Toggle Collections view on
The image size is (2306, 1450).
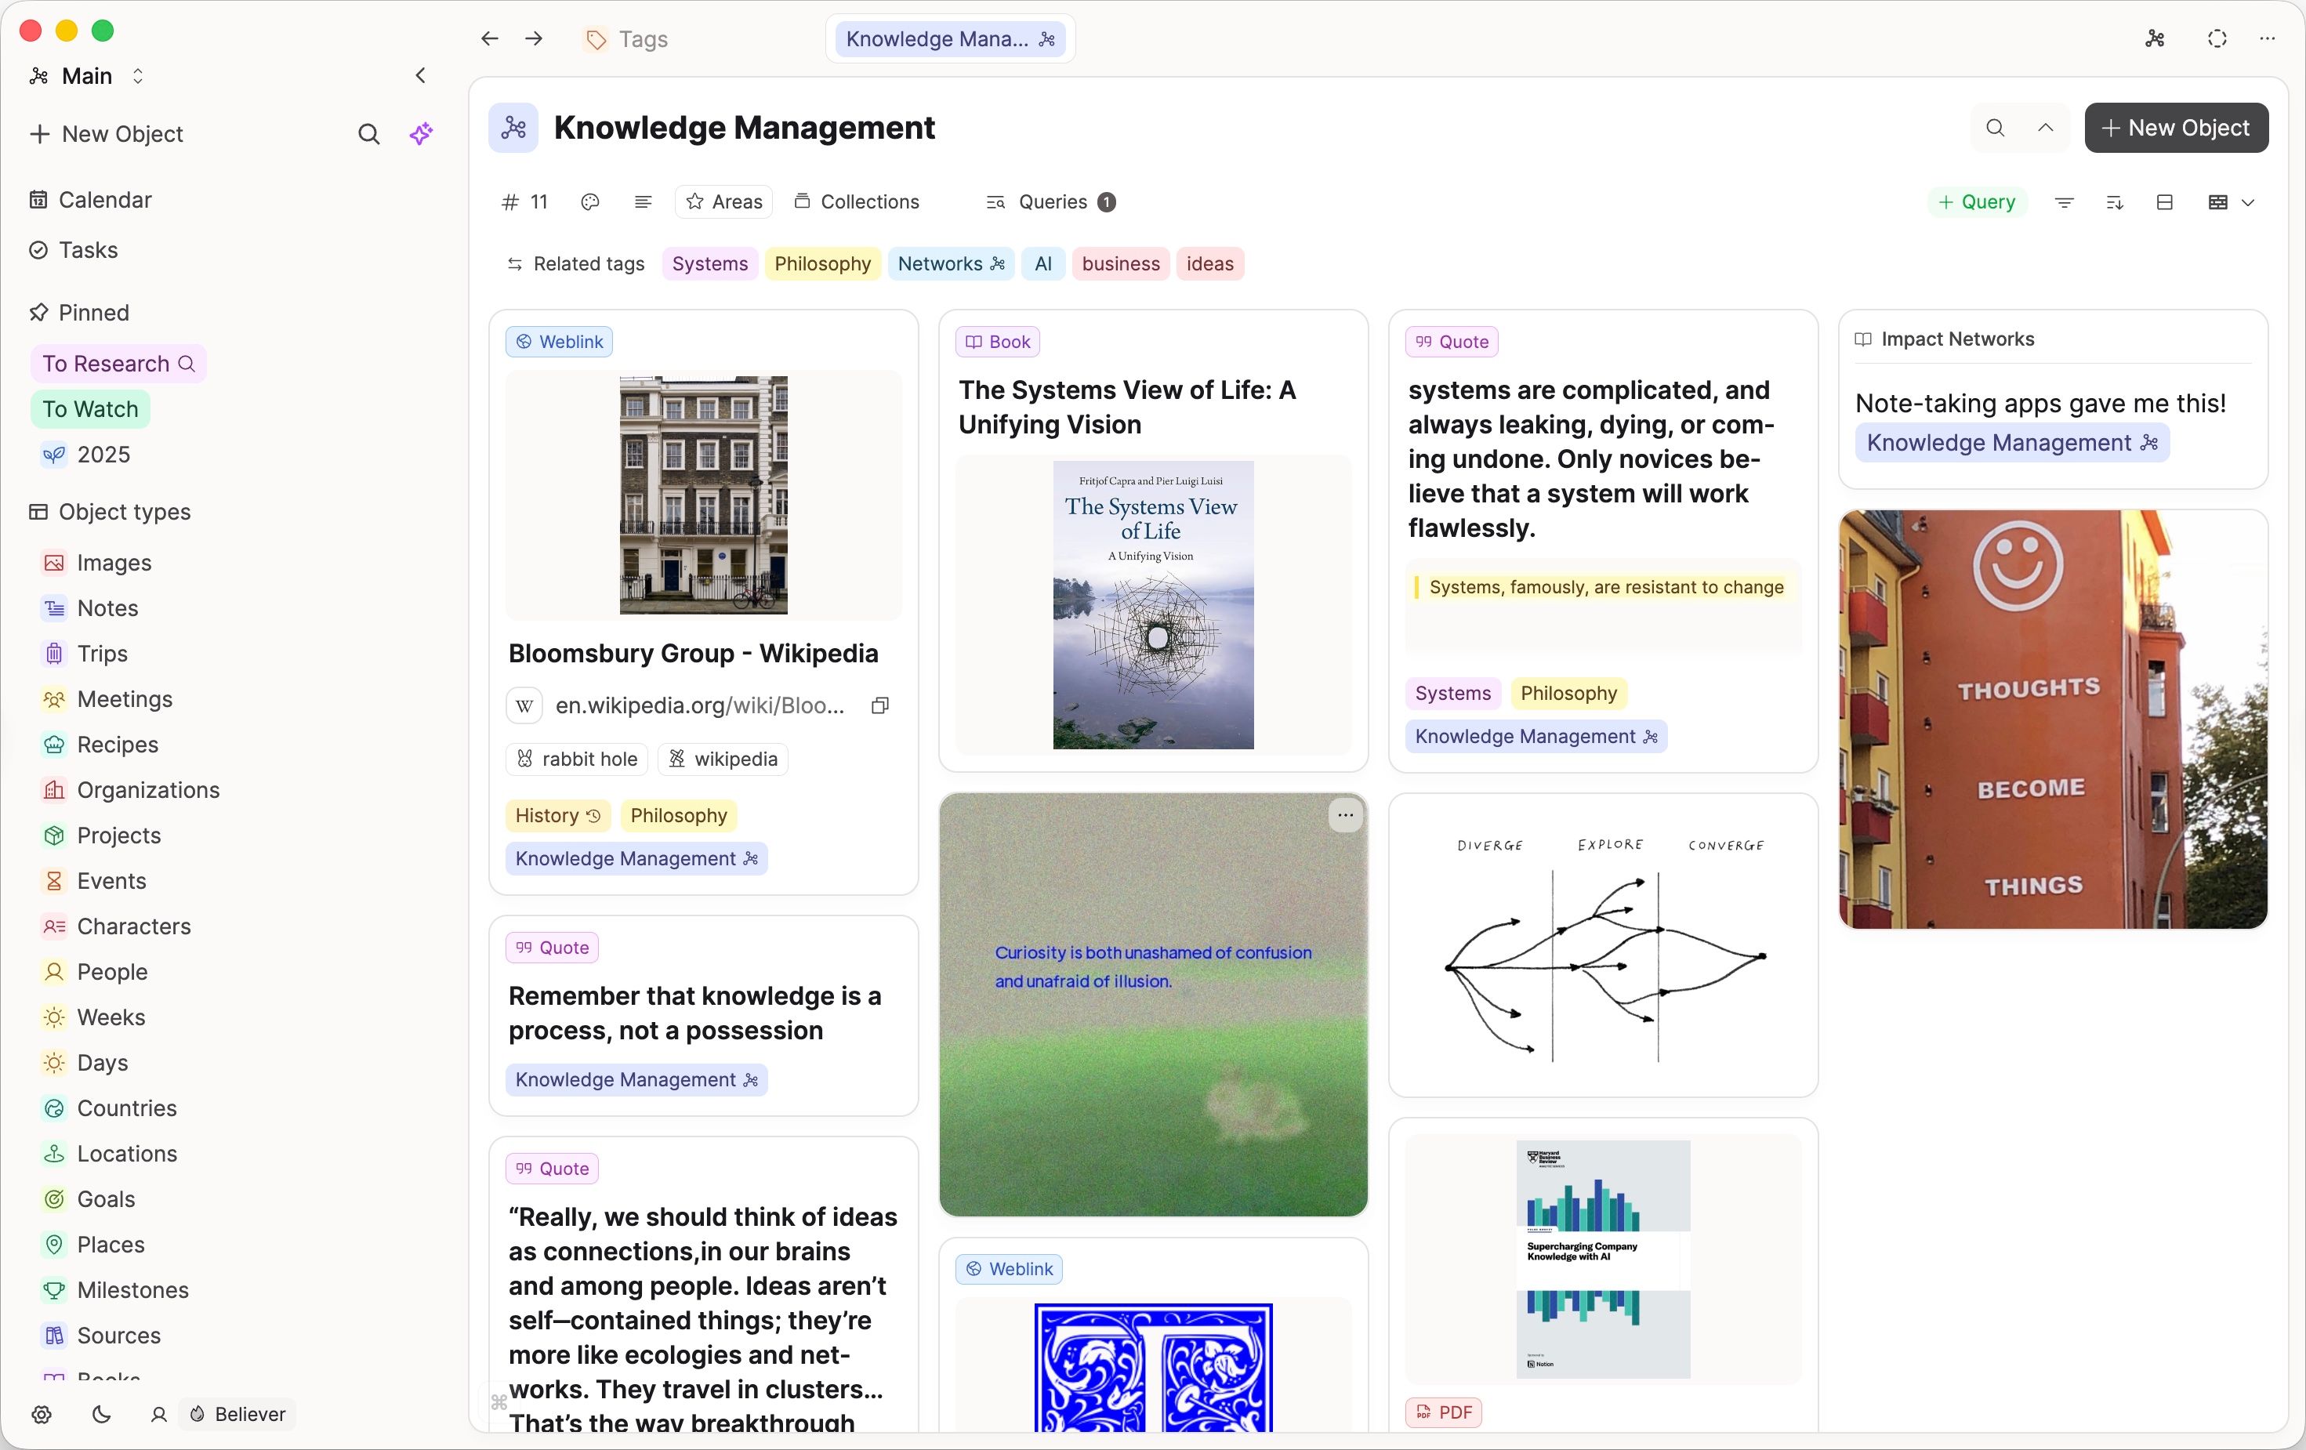point(857,202)
